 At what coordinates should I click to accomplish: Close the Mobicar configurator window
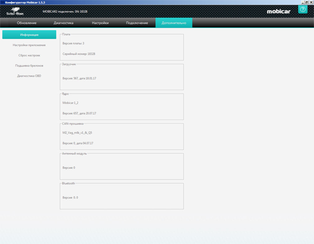click(311, 2)
